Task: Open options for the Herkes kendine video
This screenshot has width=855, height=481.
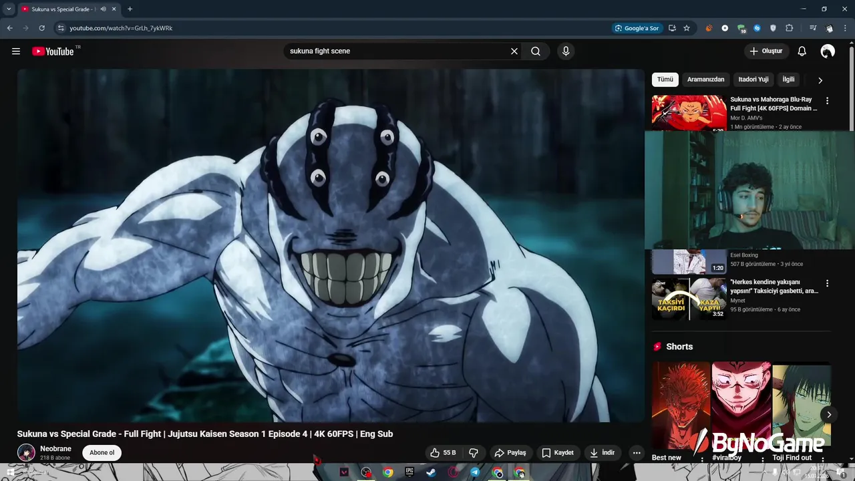Action: (x=827, y=283)
